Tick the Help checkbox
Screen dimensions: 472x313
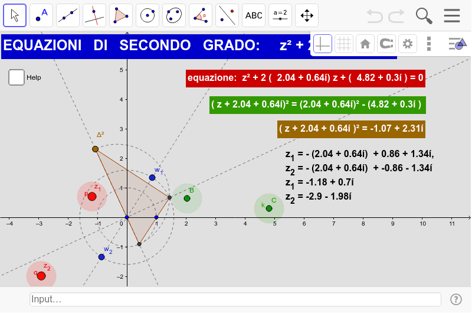[17, 77]
